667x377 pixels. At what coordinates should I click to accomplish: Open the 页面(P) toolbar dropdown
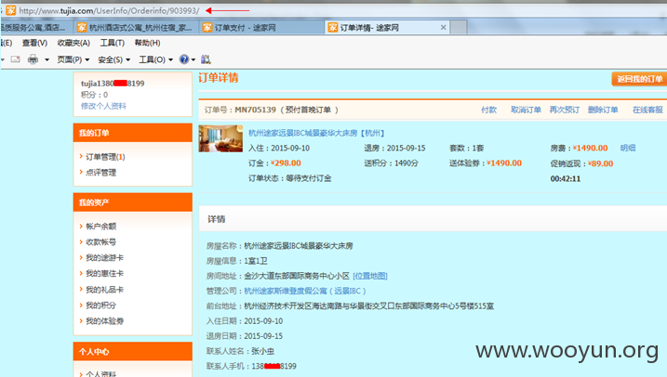pyautogui.click(x=73, y=59)
